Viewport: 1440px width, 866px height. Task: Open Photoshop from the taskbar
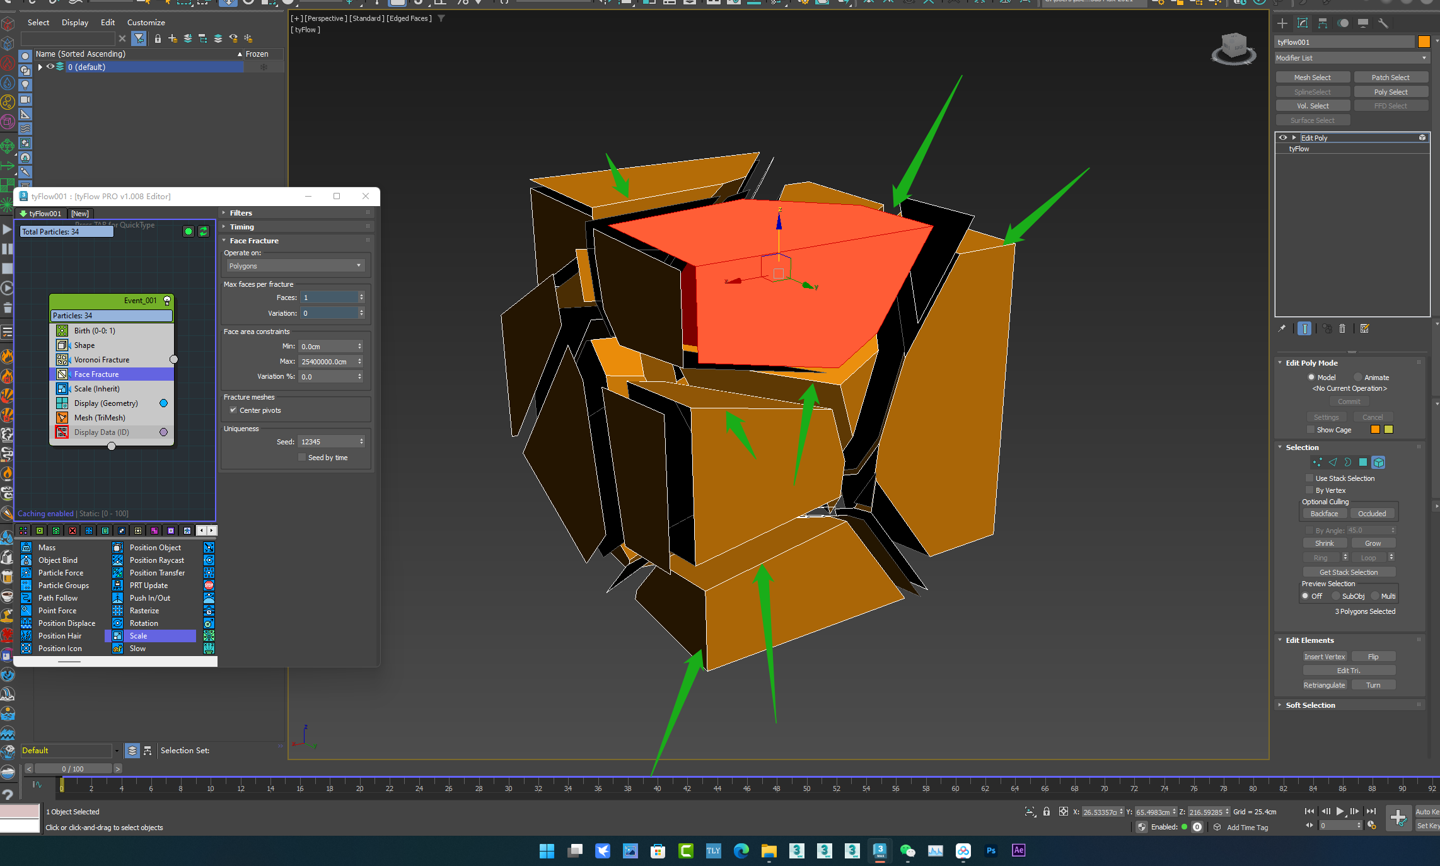[x=990, y=851]
